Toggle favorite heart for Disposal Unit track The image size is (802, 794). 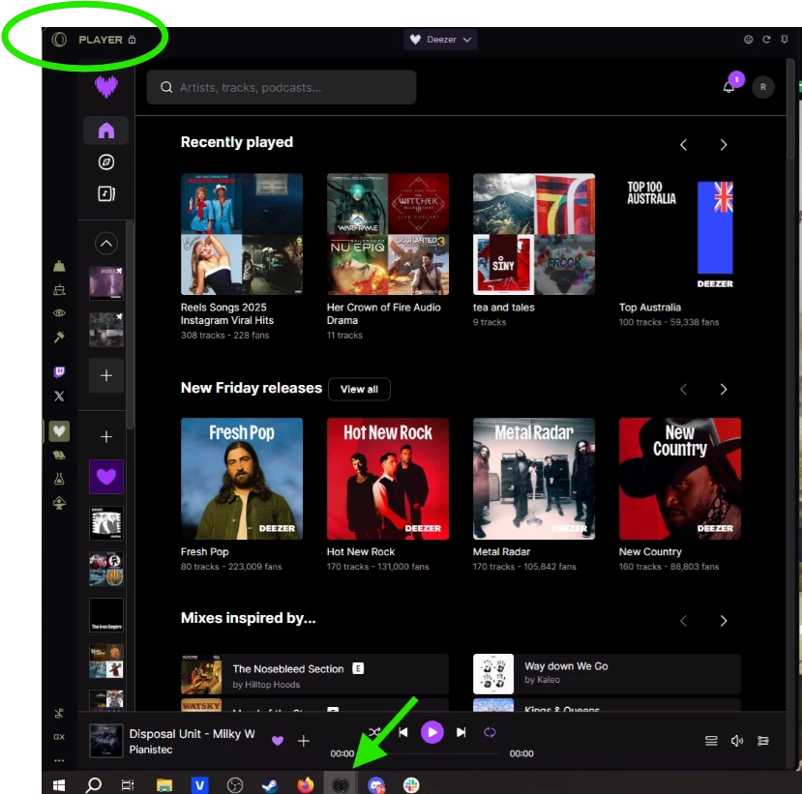click(x=278, y=741)
